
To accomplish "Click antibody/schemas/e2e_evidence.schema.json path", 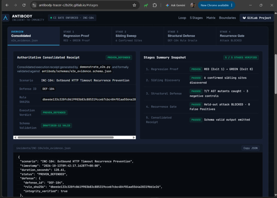I will point(77,71).
